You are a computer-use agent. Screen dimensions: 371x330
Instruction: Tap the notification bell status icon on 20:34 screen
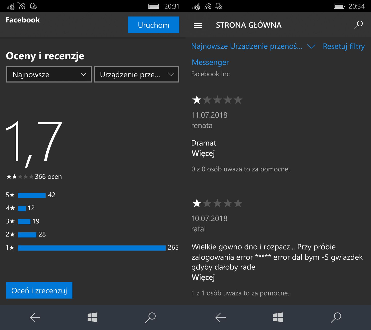click(219, 6)
